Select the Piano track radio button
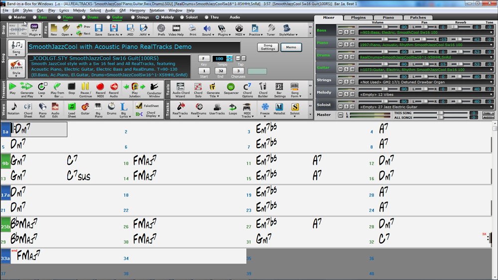Viewport: 498px width, 280px height. [59, 17]
